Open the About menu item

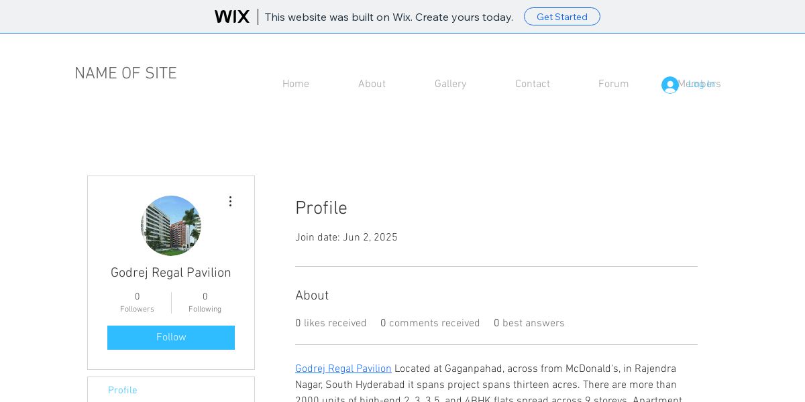pos(372,84)
